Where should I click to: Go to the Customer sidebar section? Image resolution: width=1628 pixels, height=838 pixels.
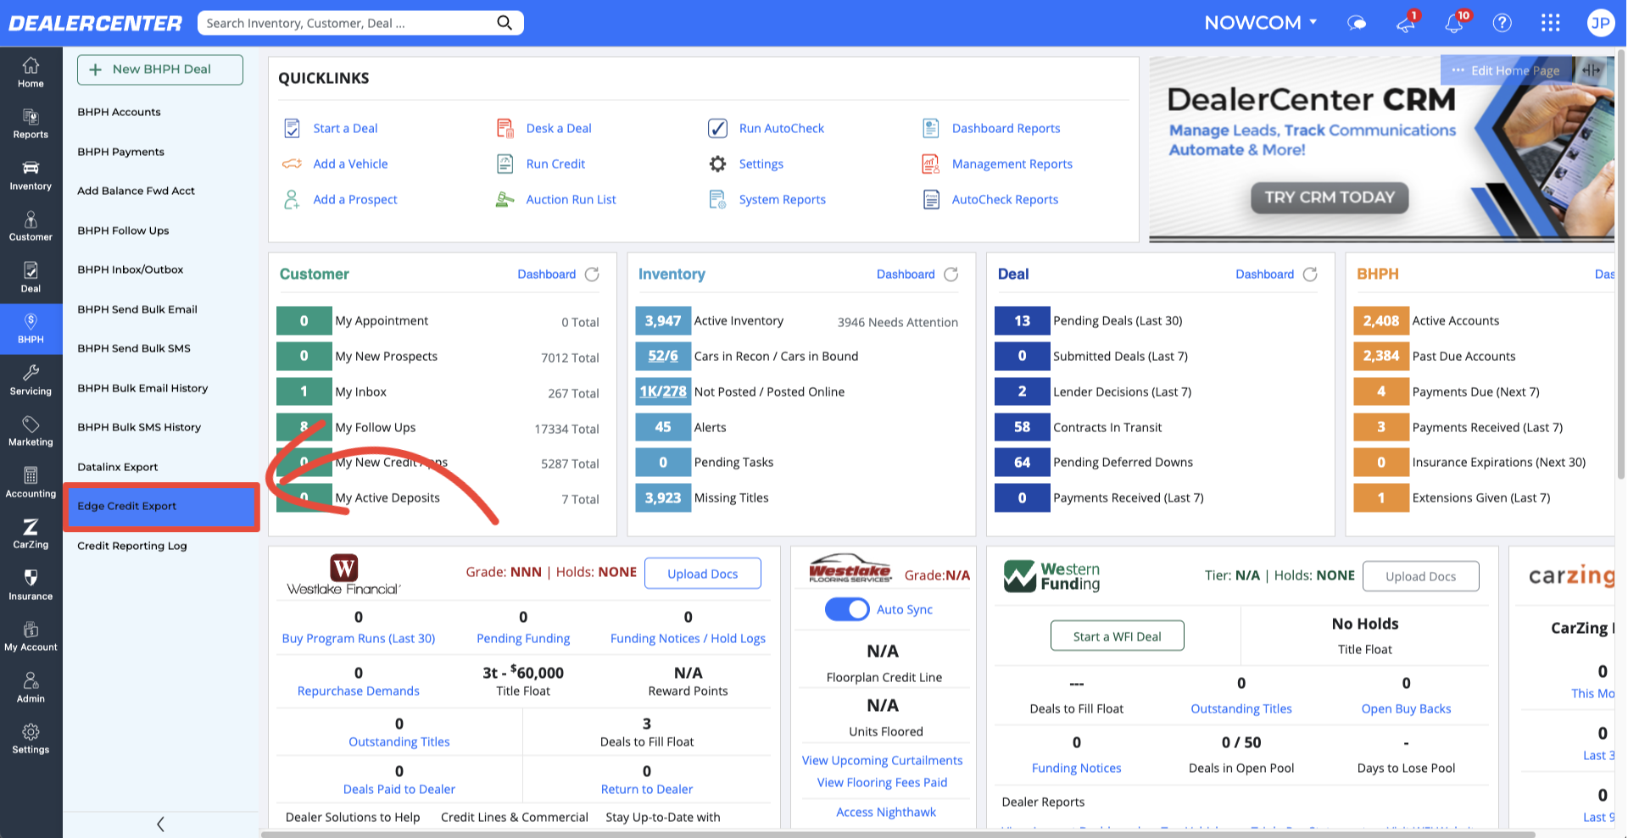(31, 226)
